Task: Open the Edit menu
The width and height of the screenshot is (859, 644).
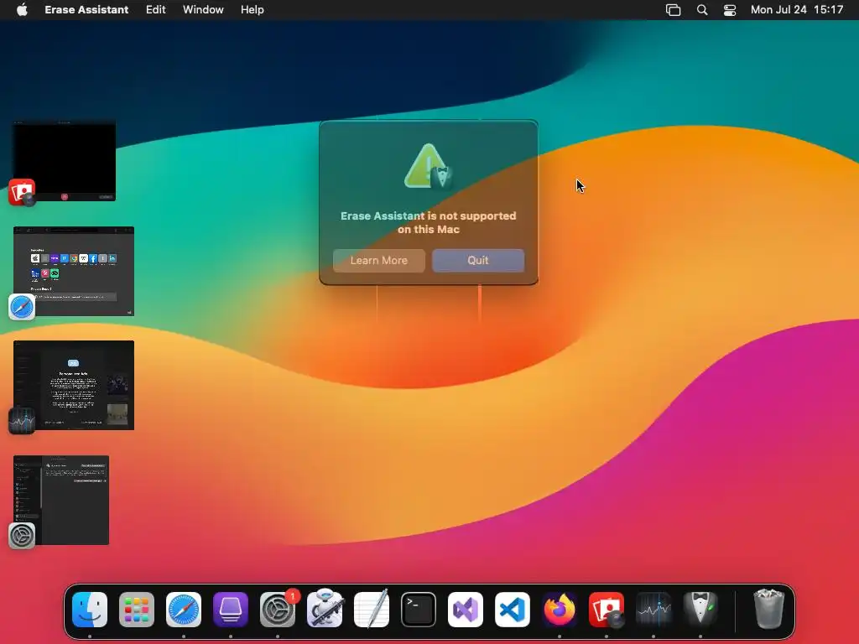Action: pos(155,10)
